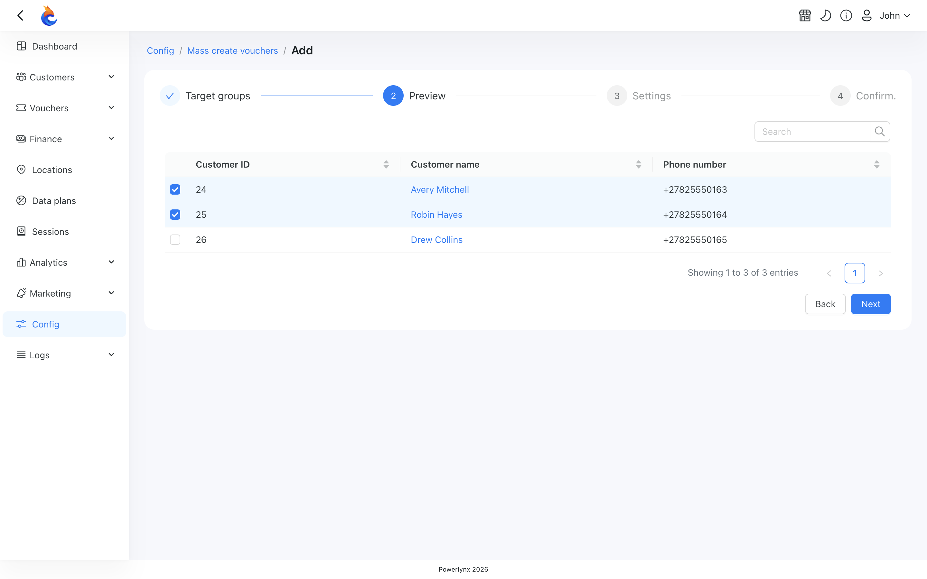The height and width of the screenshot is (579, 927).
Task: Click step 4 Confirm circle
Action: (x=840, y=96)
